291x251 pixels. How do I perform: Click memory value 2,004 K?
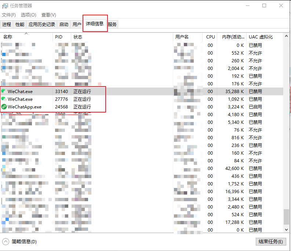236,69
